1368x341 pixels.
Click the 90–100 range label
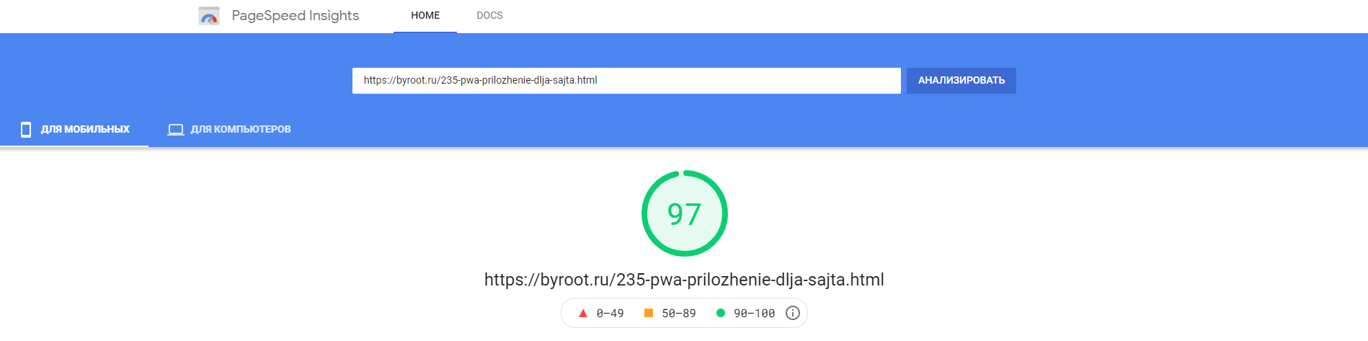click(754, 313)
